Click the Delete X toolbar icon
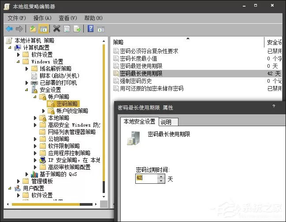This screenshot has width=286, height=222. (x=56, y=29)
